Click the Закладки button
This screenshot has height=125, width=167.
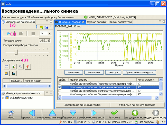point(113,72)
